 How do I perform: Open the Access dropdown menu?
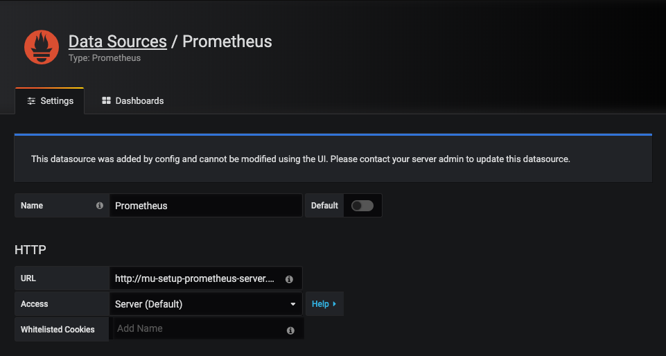point(205,304)
